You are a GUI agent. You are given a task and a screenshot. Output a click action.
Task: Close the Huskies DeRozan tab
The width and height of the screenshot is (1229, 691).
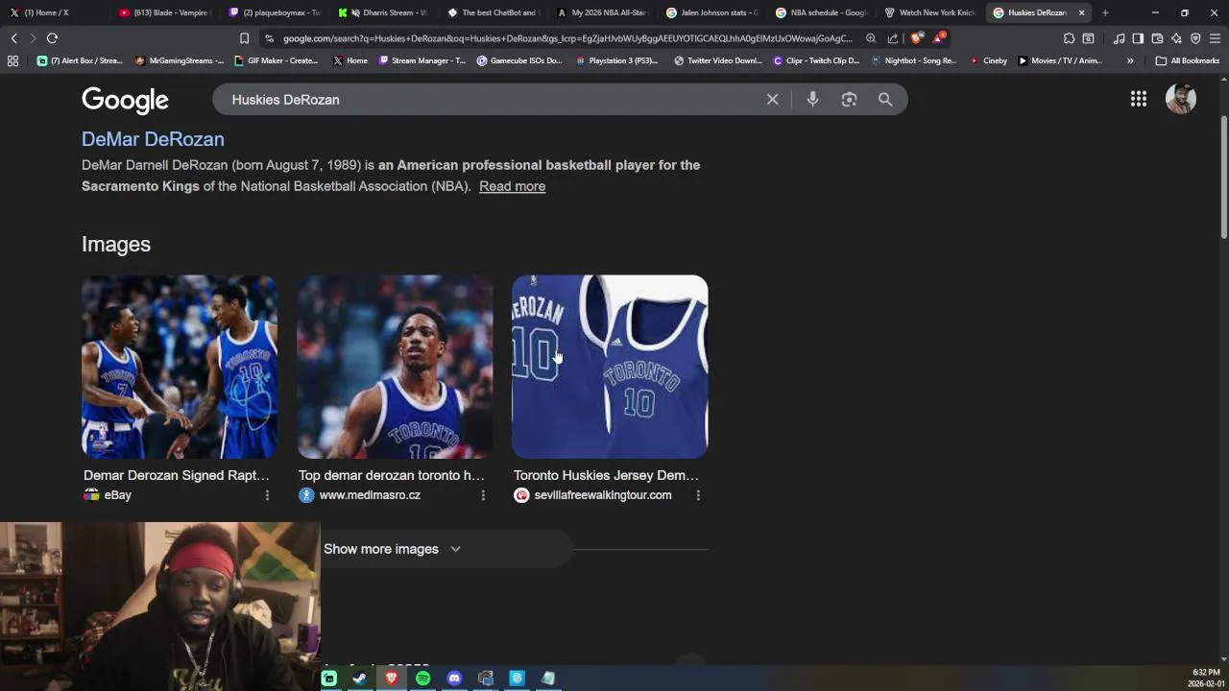(1081, 12)
